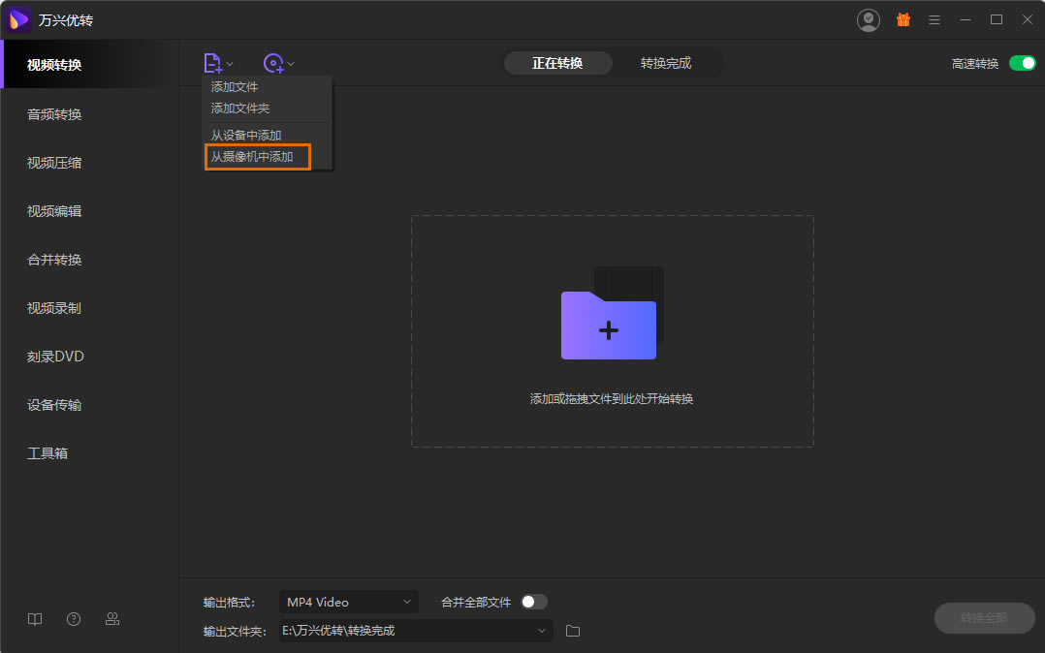Expand the arrow beside load DVD icon
This screenshot has height=653, width=1045.
(291, 64)
